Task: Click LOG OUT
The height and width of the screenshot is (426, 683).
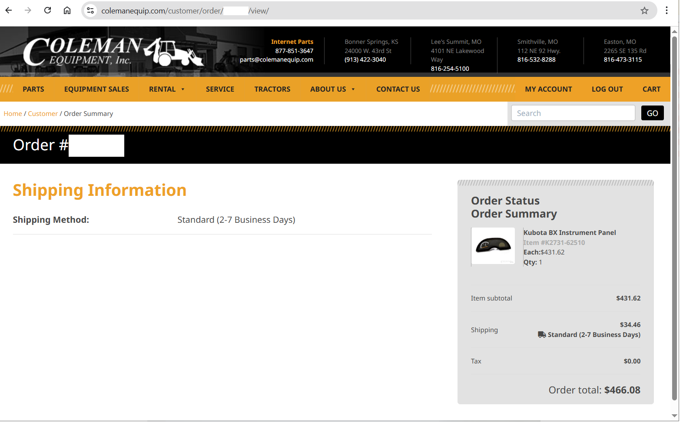Action: (x=607, y=89)
